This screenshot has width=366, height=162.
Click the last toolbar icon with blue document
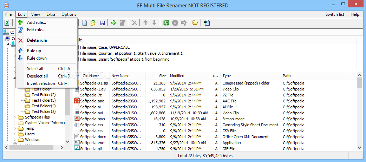(207, 23)
